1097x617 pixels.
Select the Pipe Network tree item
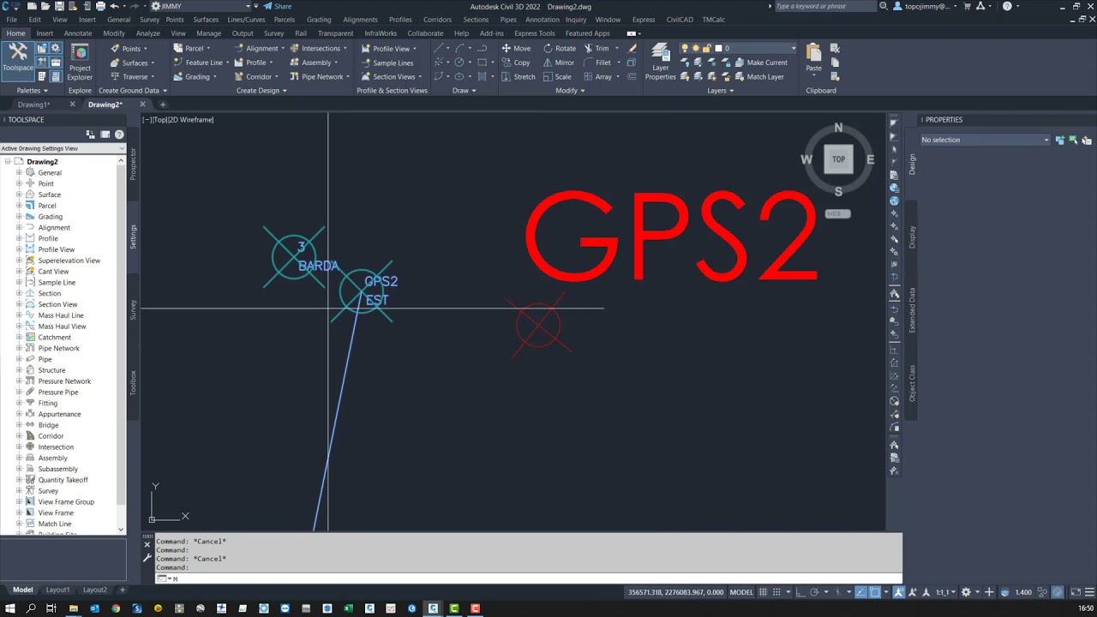(58, 348)
